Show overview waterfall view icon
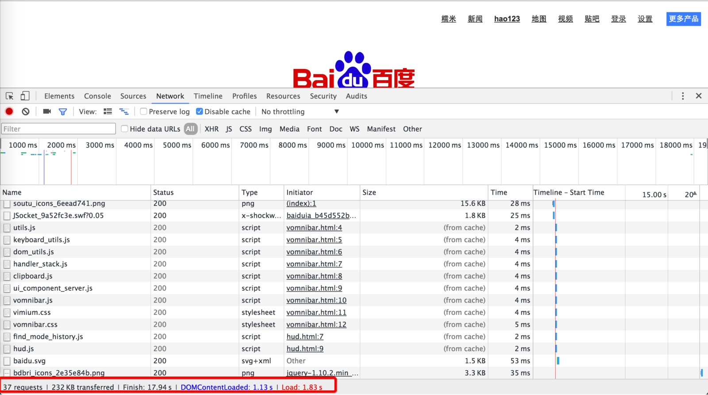The width and height of the screenshot is (708, 395). (124, 111)
